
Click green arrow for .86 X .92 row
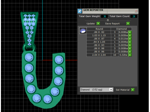tap(130, 32)
